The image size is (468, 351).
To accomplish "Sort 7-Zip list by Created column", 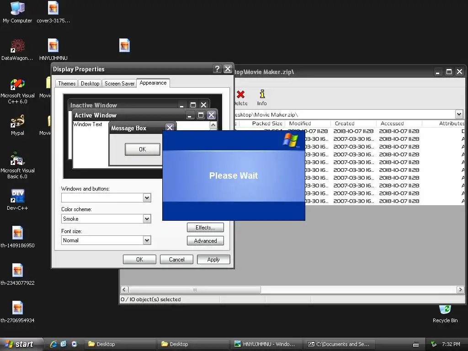I will 353,123.
